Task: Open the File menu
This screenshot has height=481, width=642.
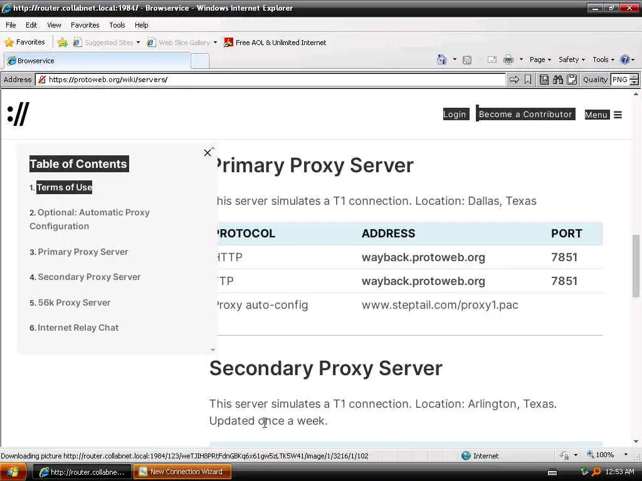Action: 11,25
